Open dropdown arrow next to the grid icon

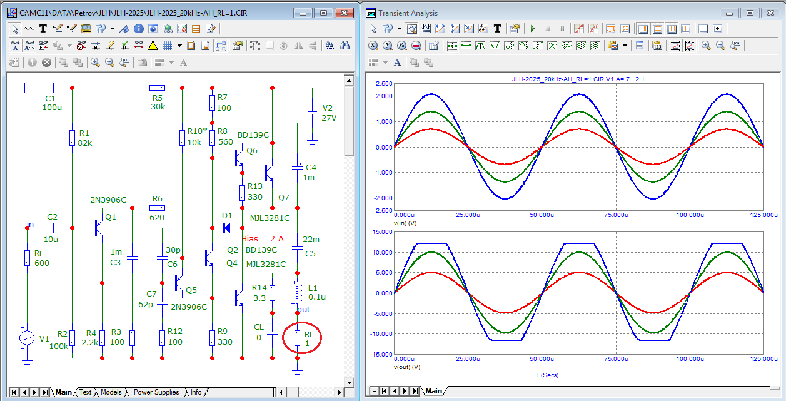pos(180,45)
